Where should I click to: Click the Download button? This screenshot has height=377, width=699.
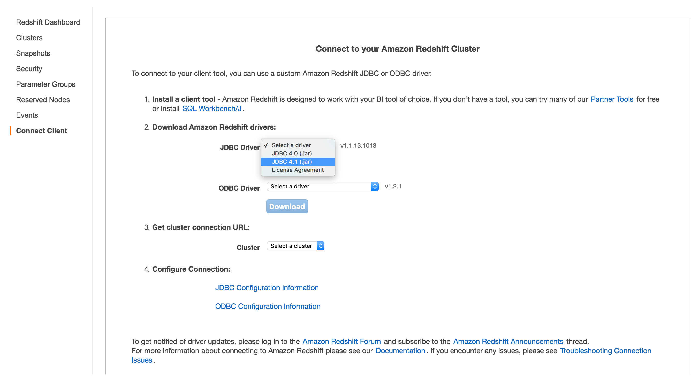[287, 206]
